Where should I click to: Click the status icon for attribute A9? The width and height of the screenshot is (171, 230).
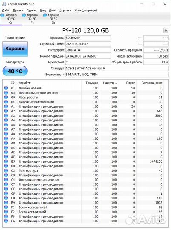6,138
